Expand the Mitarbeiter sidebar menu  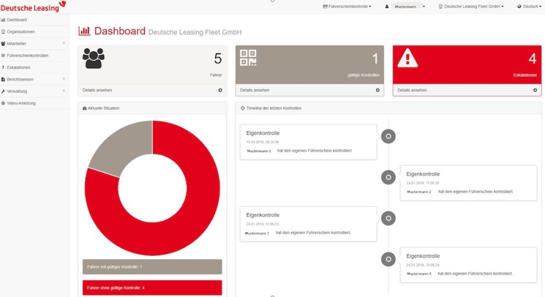click(34, 44)
